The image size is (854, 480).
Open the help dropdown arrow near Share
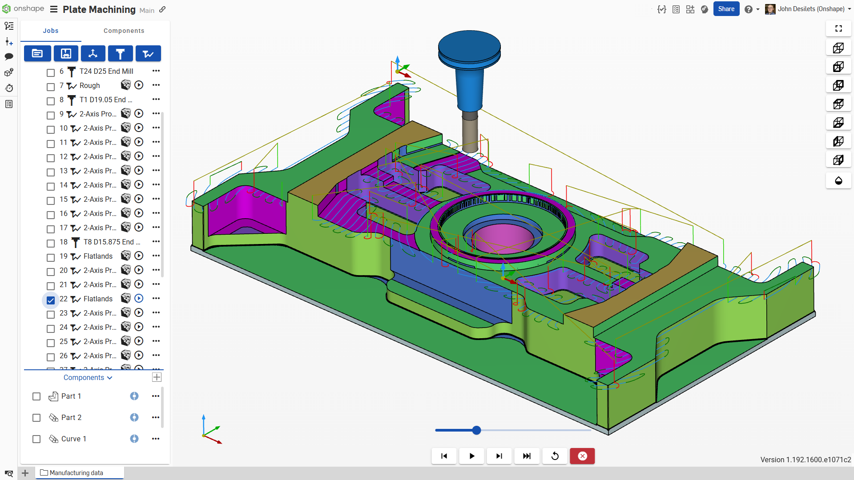757,9
